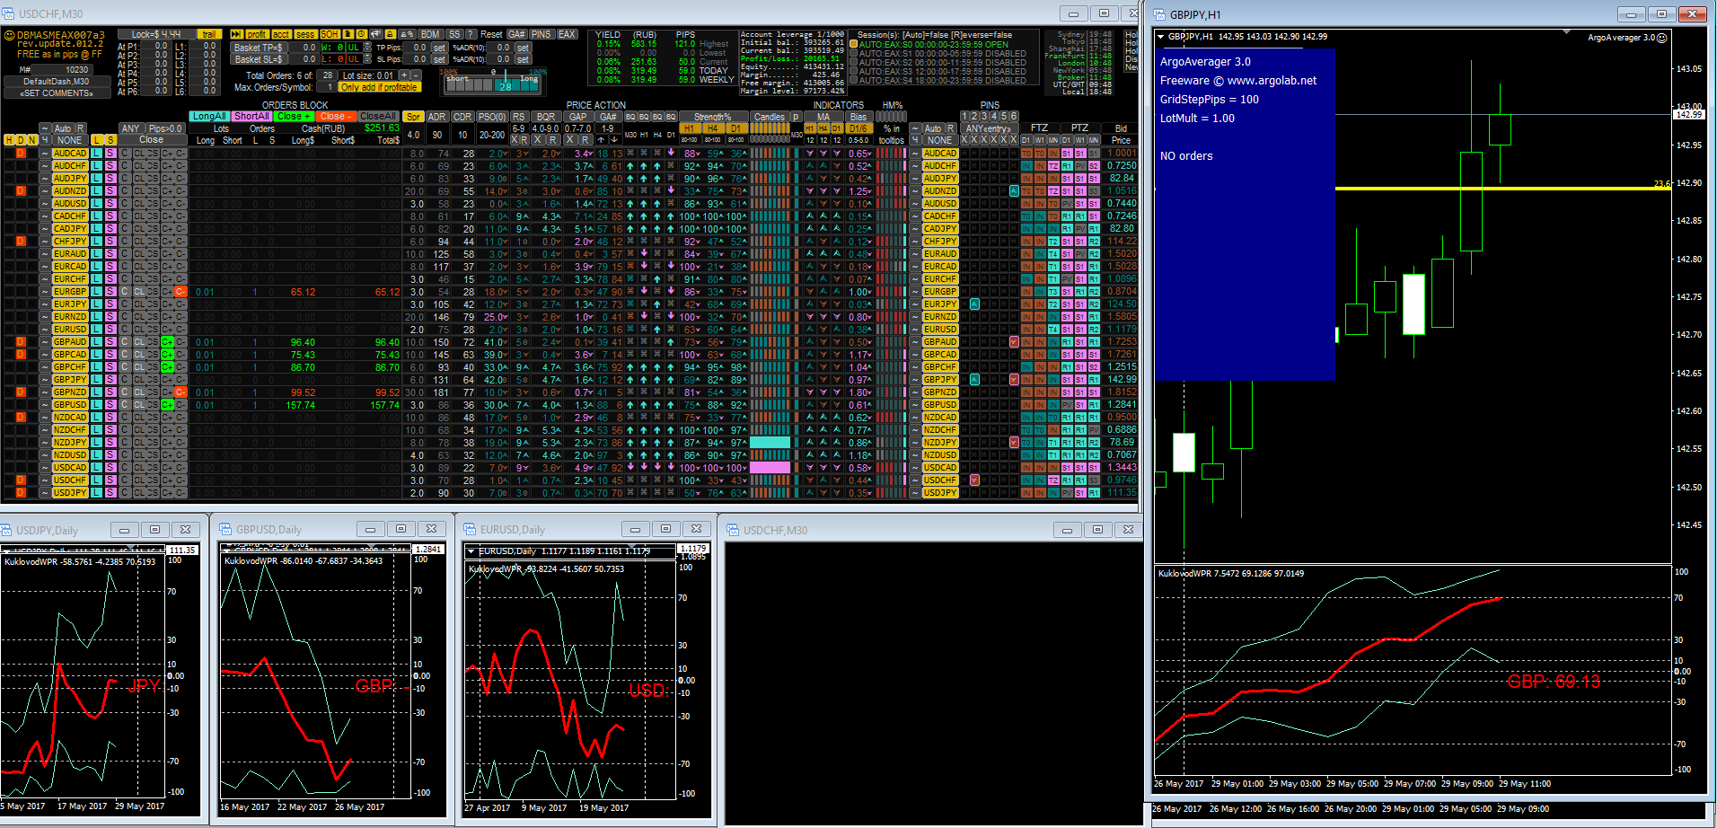Click the fast-forward icon left of profit
Image resolution: width=1717 pixels, height=828 pixels.
coord(236,34)
